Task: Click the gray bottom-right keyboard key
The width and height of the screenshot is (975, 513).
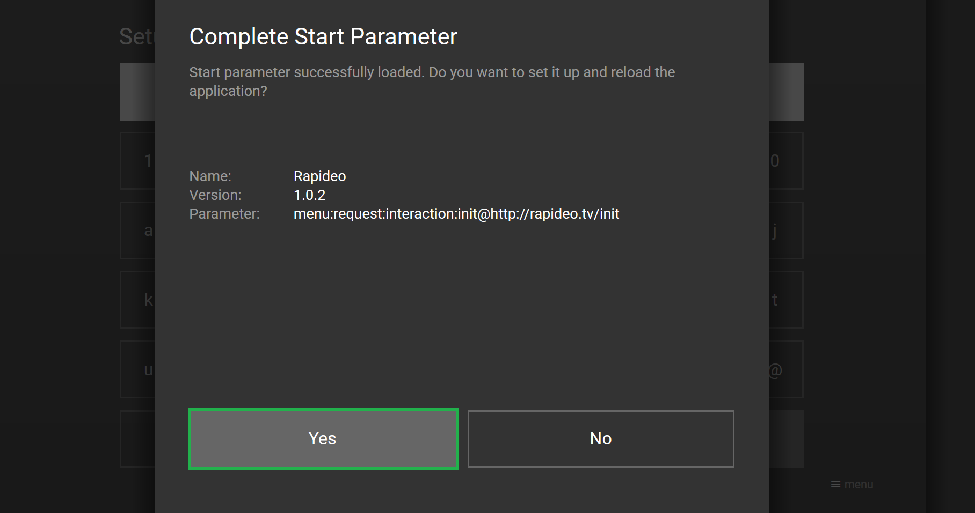Action: click(786, 439)
